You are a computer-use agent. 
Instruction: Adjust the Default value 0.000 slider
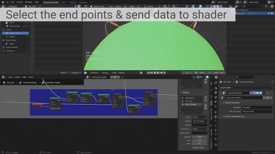(199, 137)
